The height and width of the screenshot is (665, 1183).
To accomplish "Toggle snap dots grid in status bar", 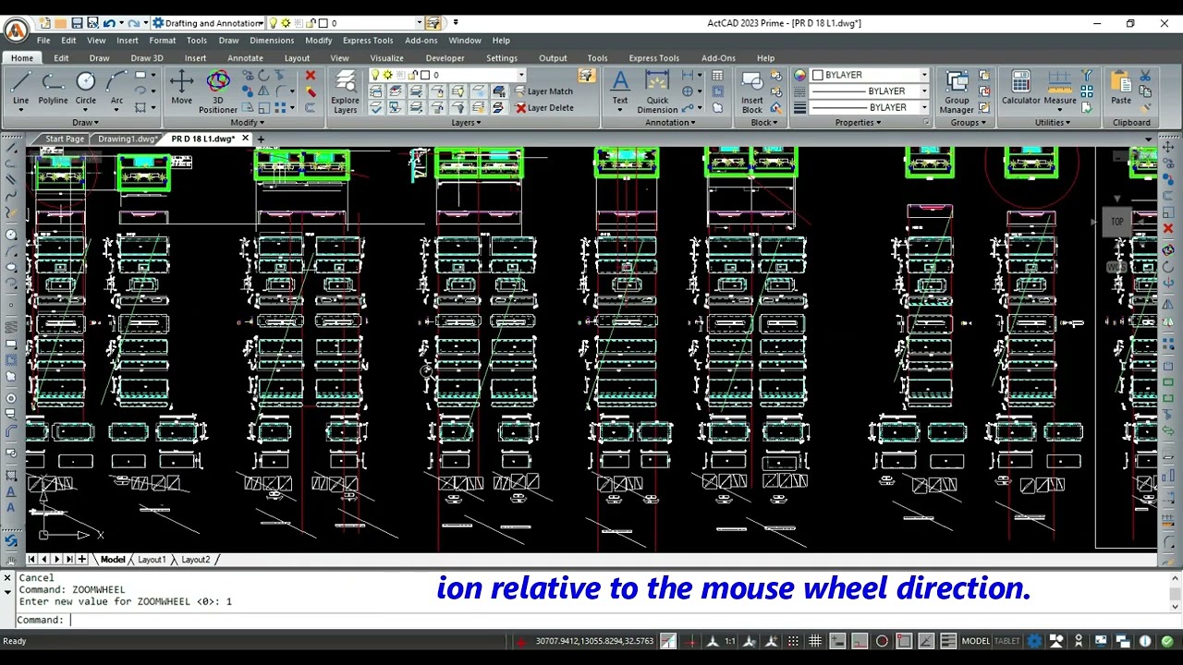I will (x=794, y=641).
